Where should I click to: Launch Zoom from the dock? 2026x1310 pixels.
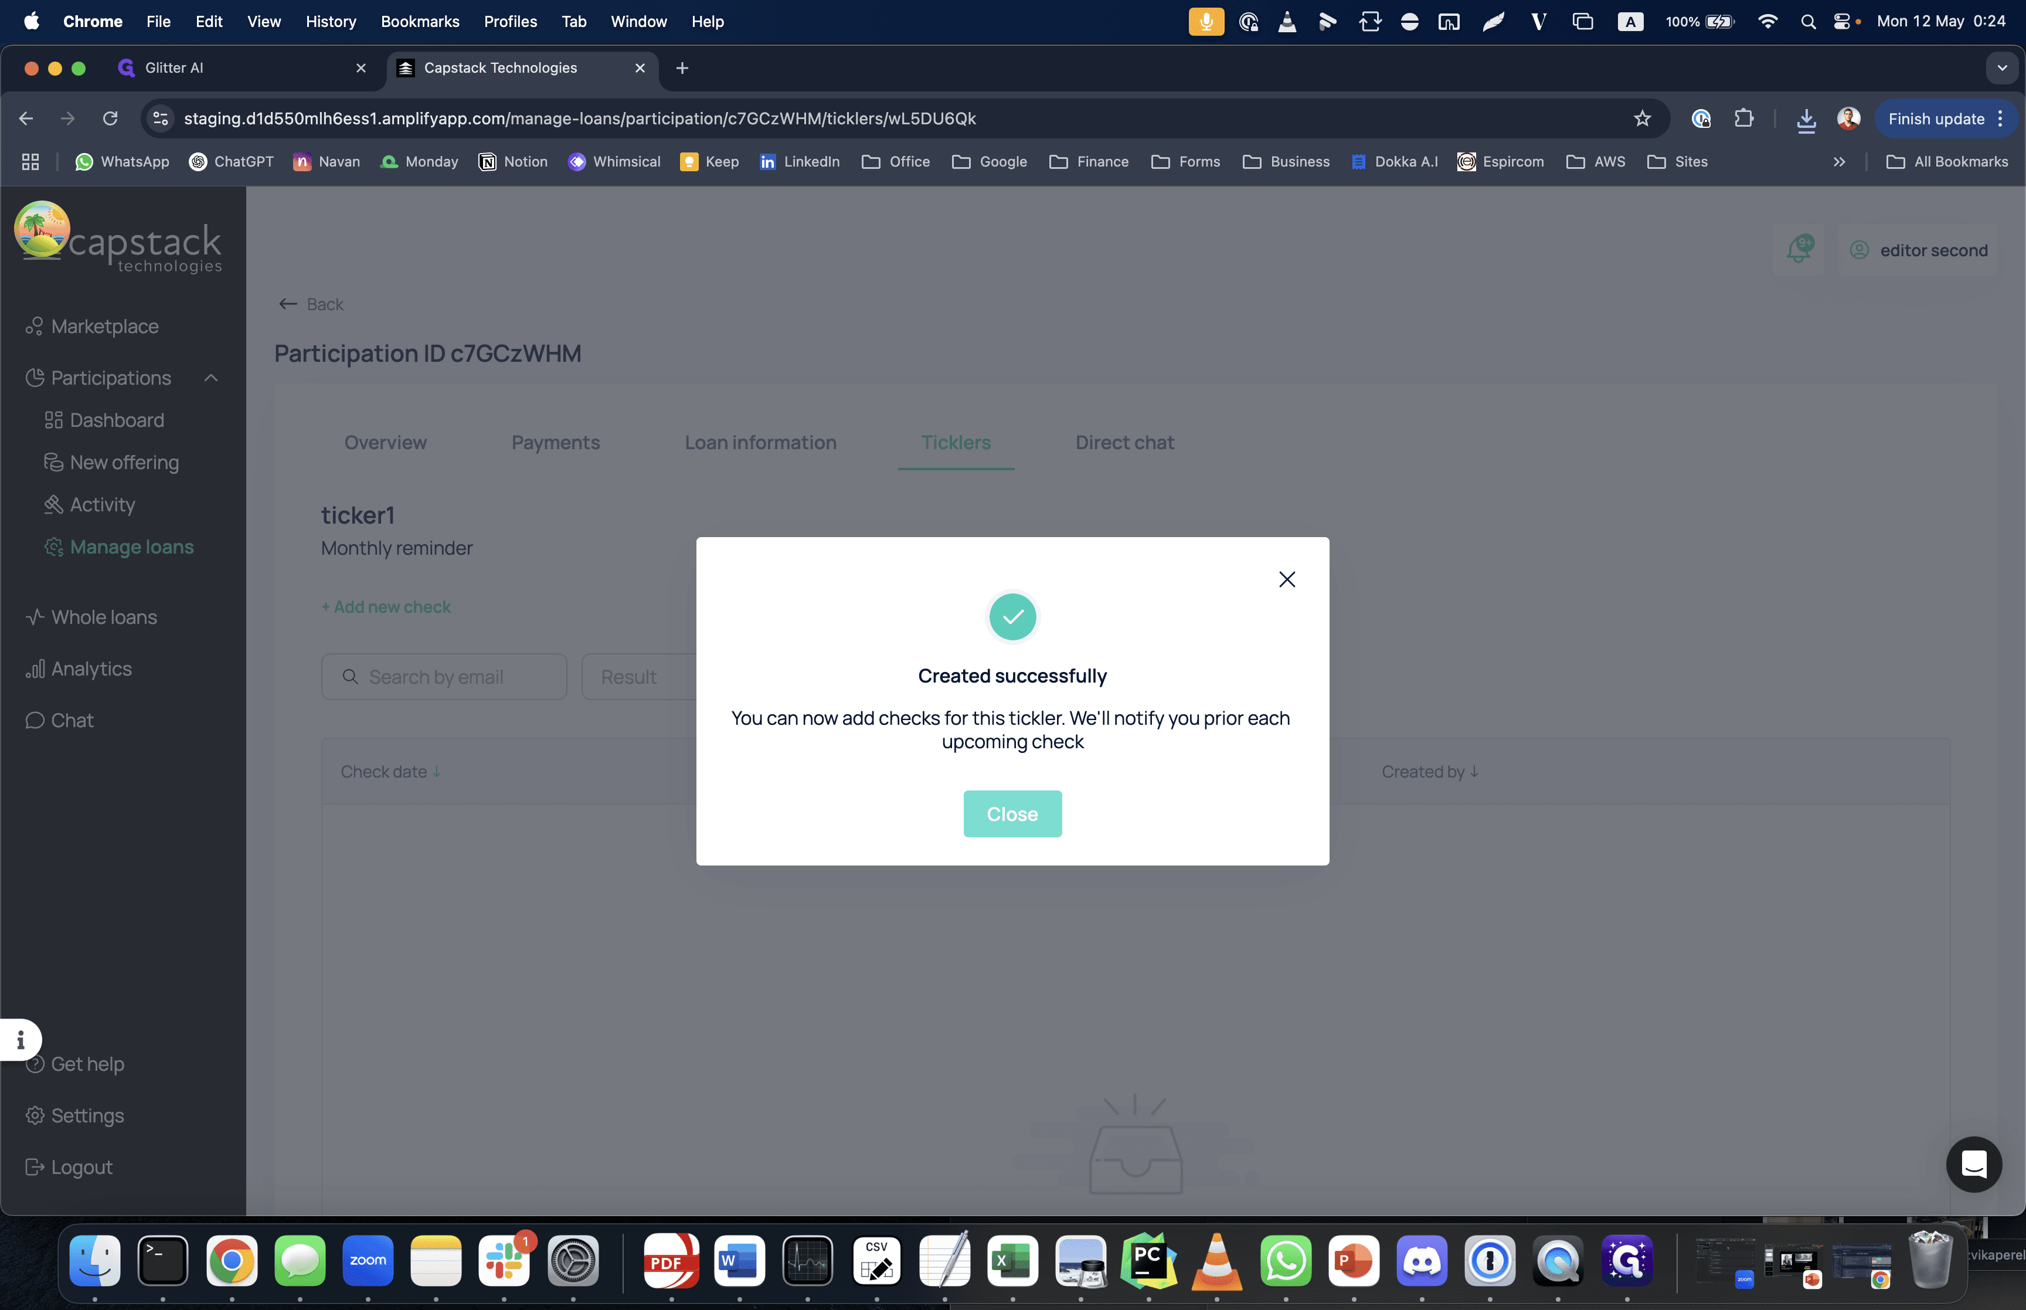click(368, 1260)
